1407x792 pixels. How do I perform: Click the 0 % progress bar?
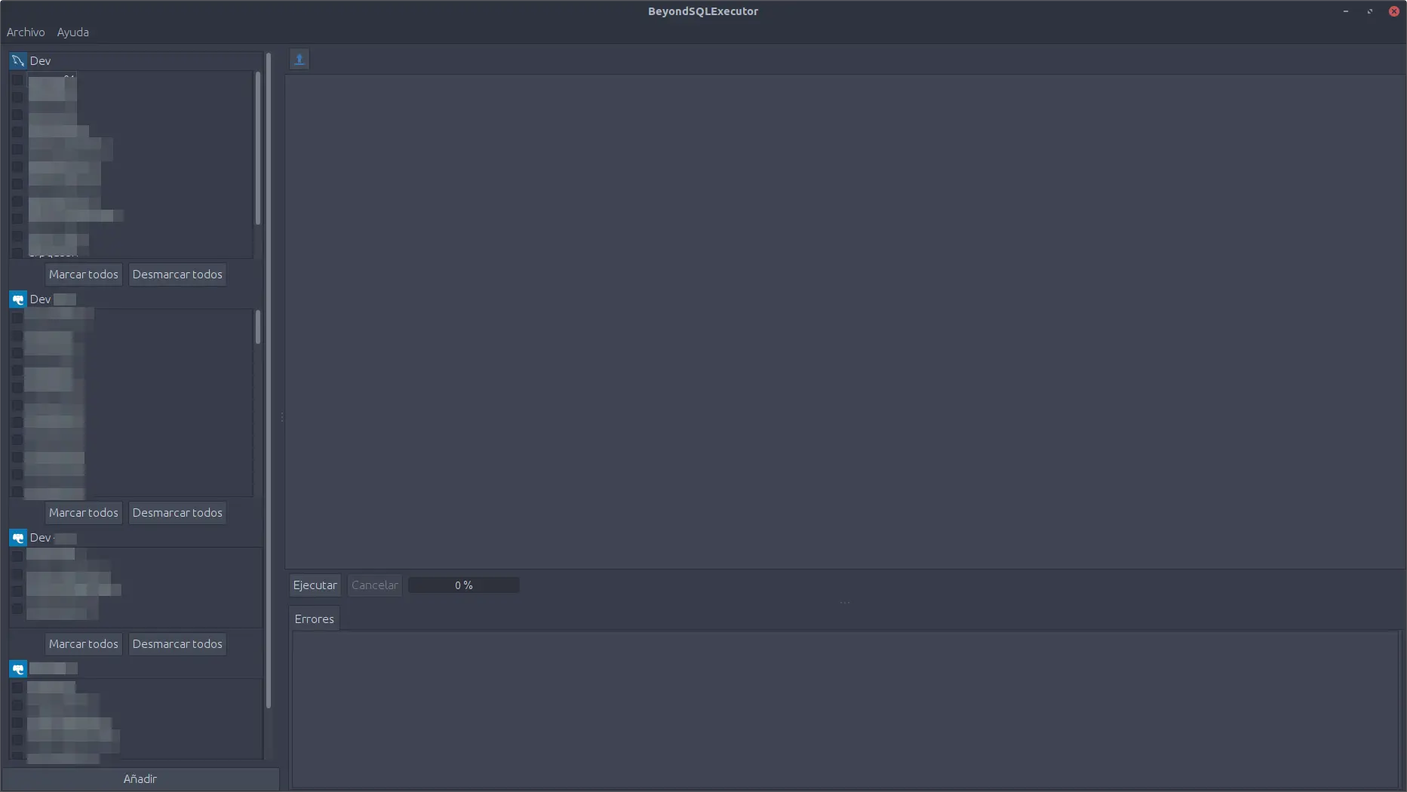464,585
